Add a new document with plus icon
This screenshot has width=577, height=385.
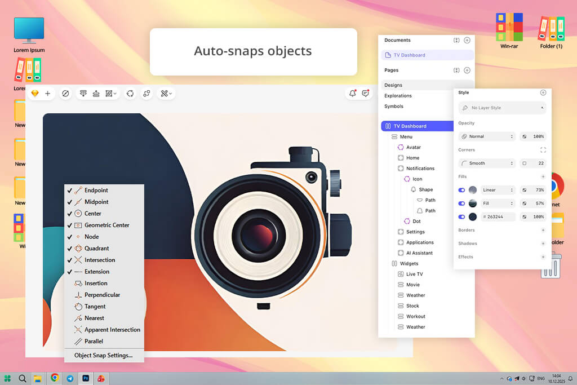(x=467, y=41)
